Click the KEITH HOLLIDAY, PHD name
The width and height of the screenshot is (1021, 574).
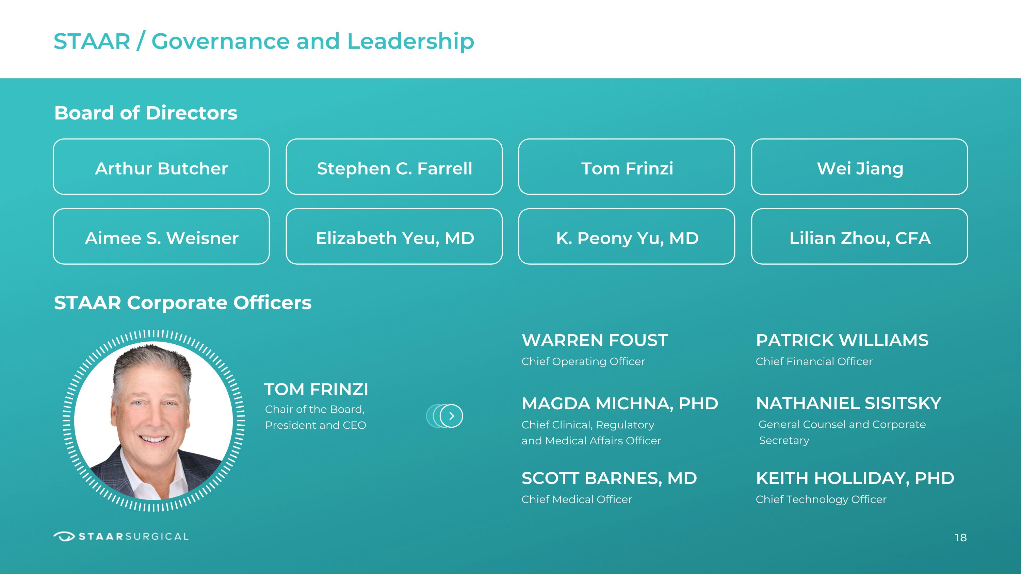coord(855,478)
